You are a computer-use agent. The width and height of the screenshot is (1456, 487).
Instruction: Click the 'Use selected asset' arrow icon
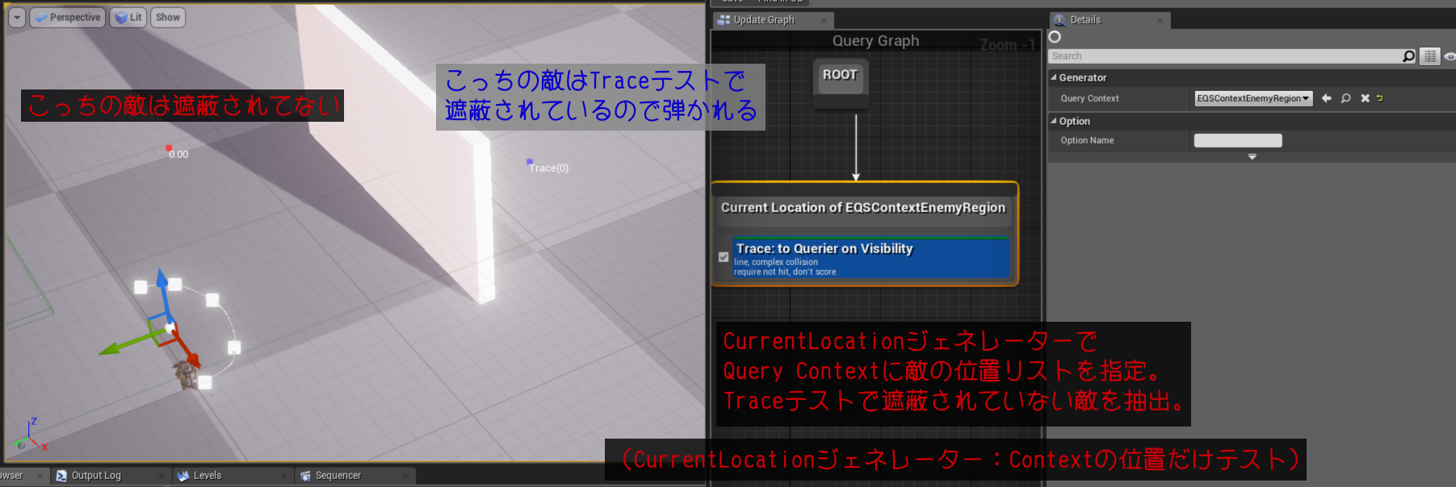coord(1326,98)
